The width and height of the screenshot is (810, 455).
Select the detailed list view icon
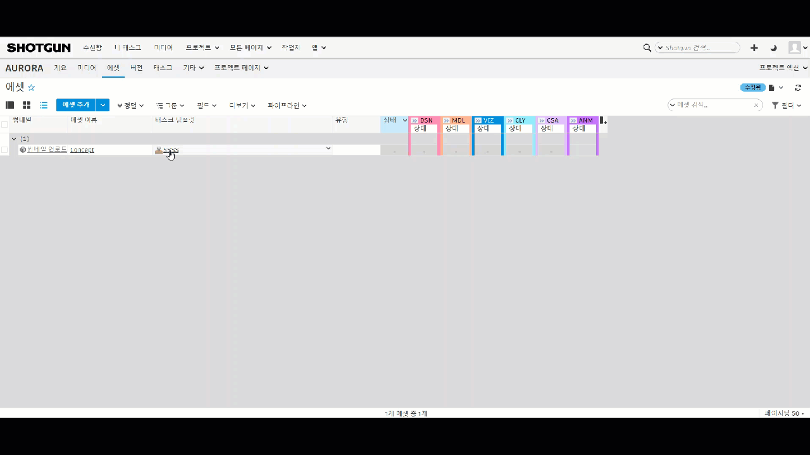pos(43,105)
